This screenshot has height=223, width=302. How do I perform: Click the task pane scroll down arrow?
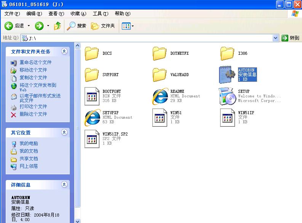pyautogui.click(x=77, y=221)
